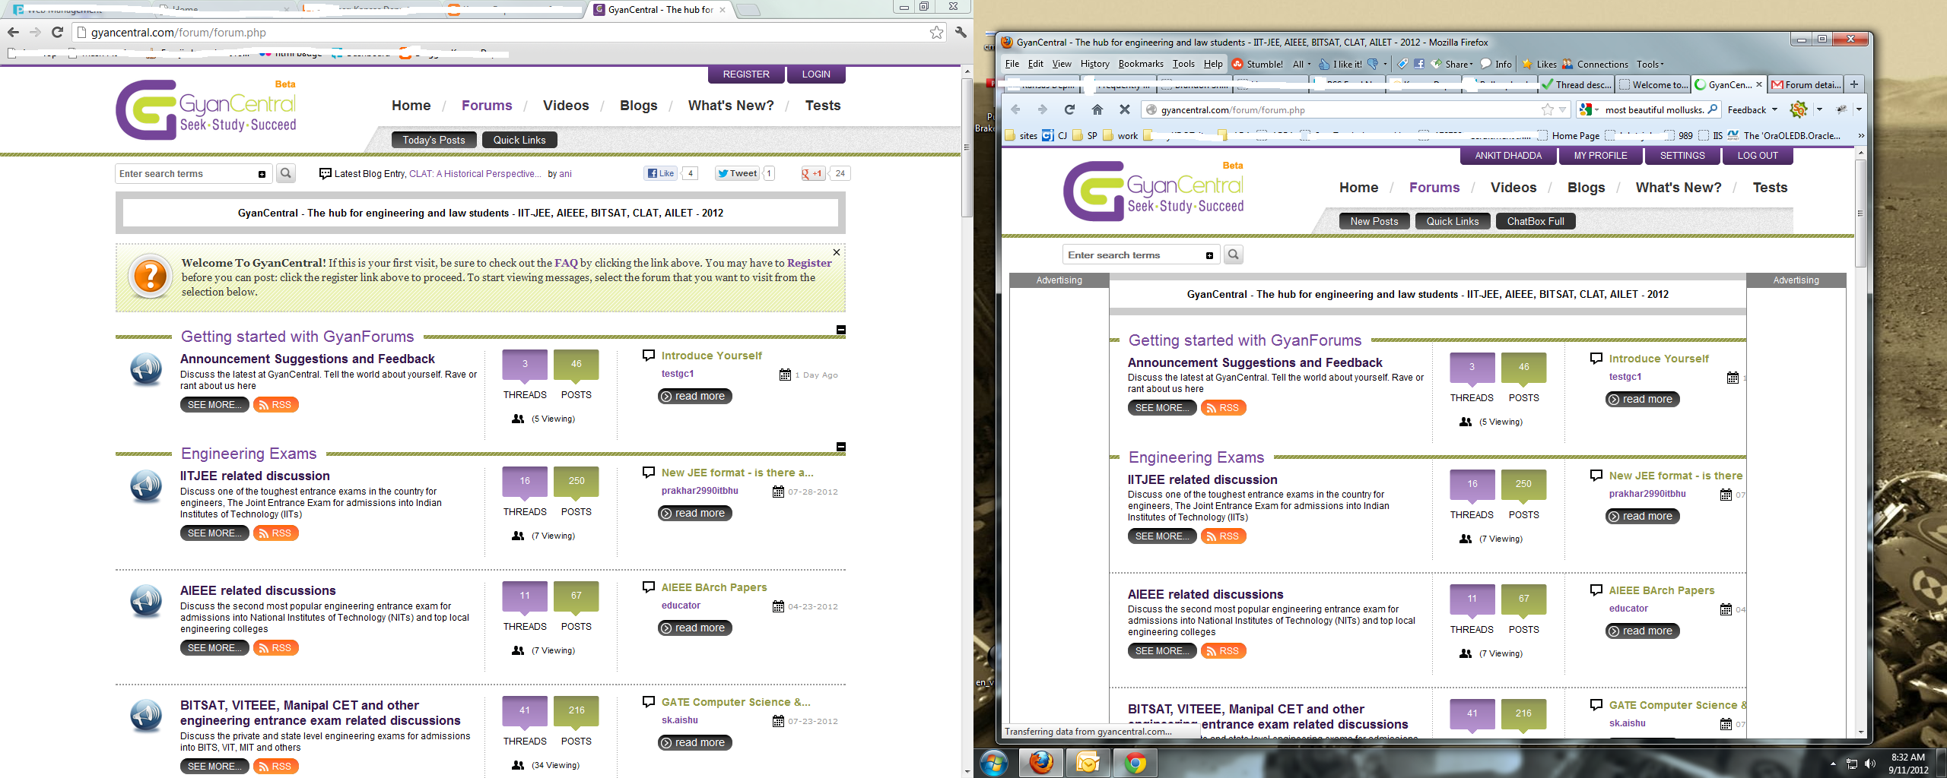Image resolution: width=1947 pixels, height=778 pixels.
Task: Open the sites bookmark folder in Firefox
Action: (x=1021, y=135)
